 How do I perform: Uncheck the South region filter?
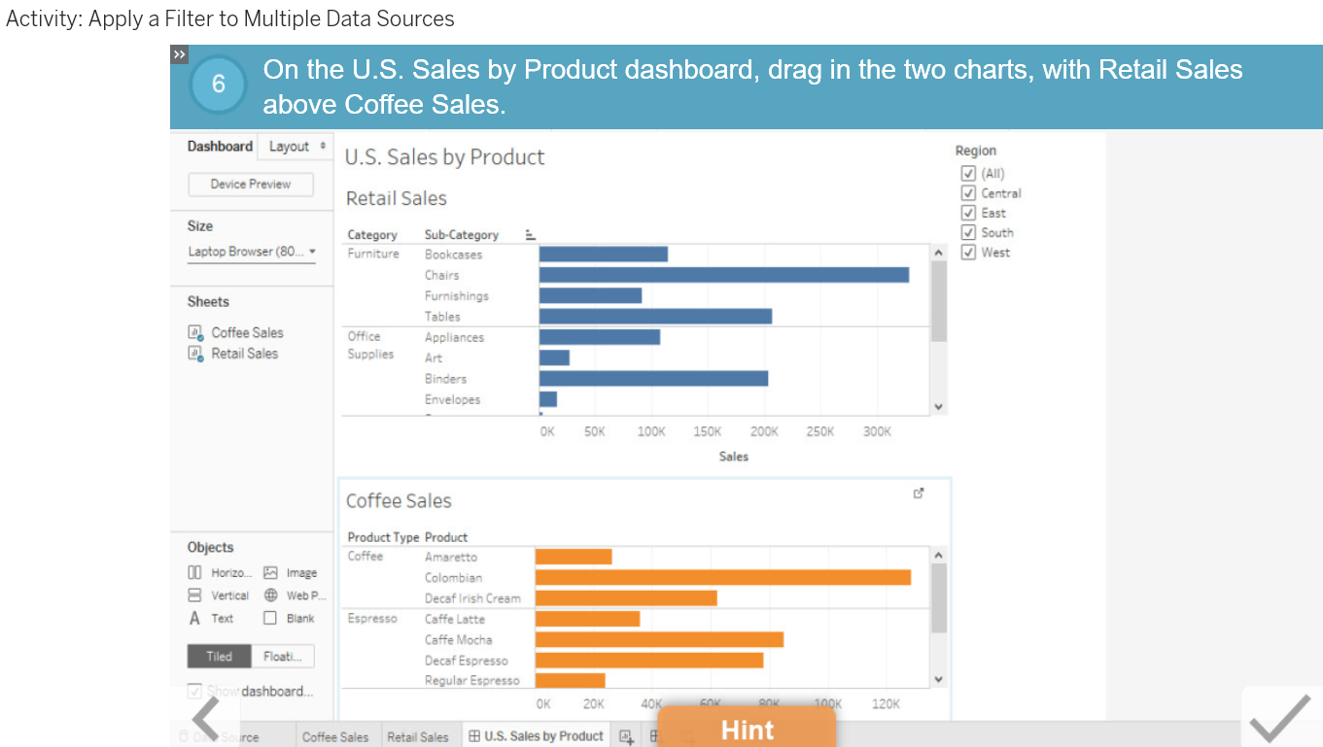(968, 232)
